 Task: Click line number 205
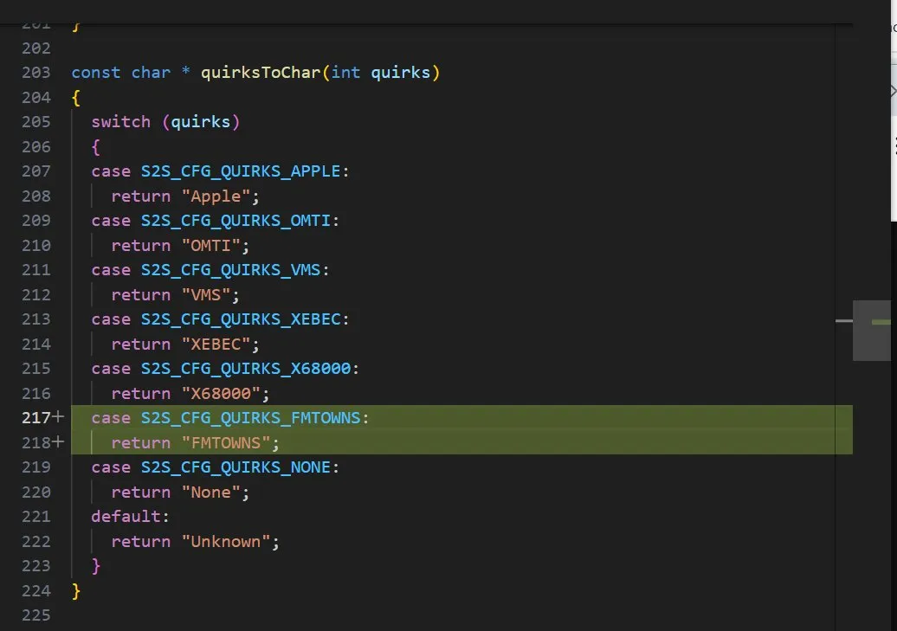coord(36,122)
